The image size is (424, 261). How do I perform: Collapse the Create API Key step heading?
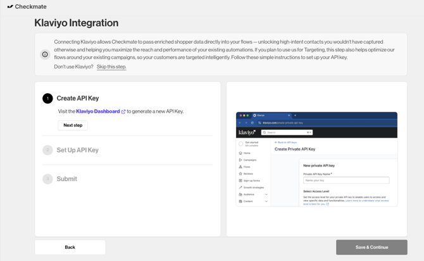[x=78, y=98]
